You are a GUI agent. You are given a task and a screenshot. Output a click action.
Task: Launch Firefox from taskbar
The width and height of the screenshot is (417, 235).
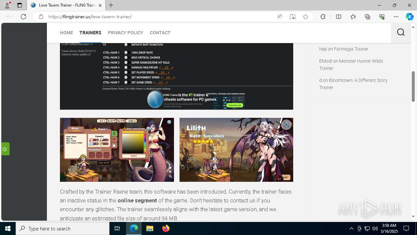coord(165,228)
